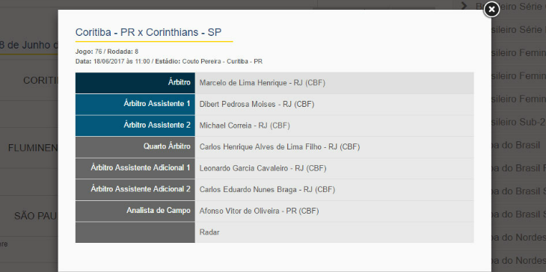Expand the chevron beside Brasileiro Série
546x272 pixels.
[464, 5]
